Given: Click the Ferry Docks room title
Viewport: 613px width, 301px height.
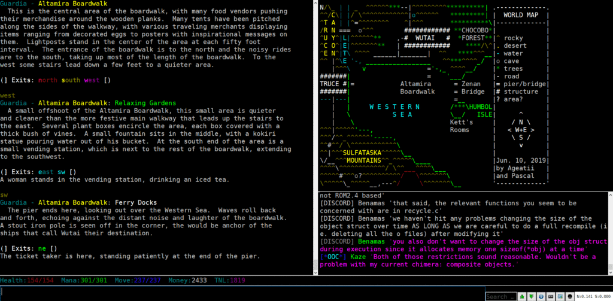Looking at the screenshot, I should click(x=136, y=202).
